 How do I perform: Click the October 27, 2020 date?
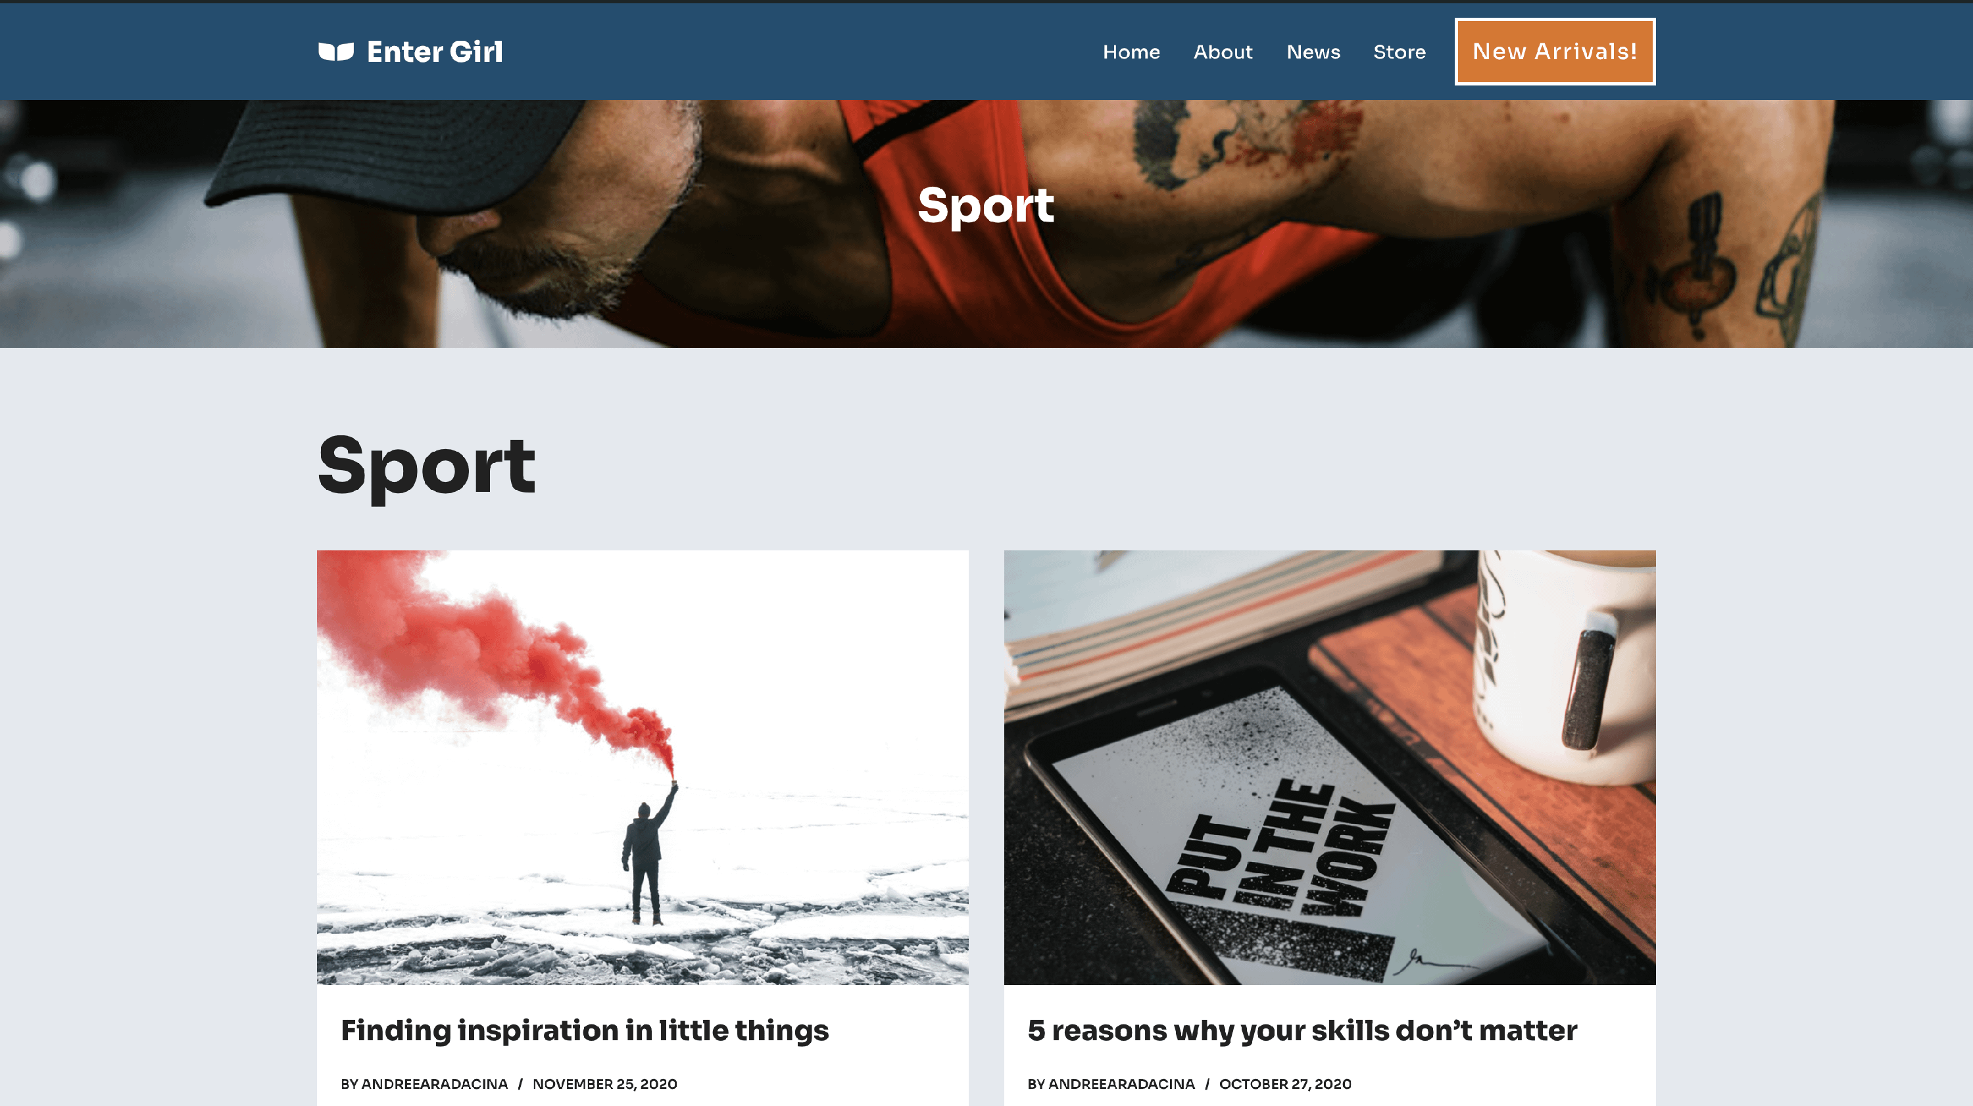(1284, 1084)
